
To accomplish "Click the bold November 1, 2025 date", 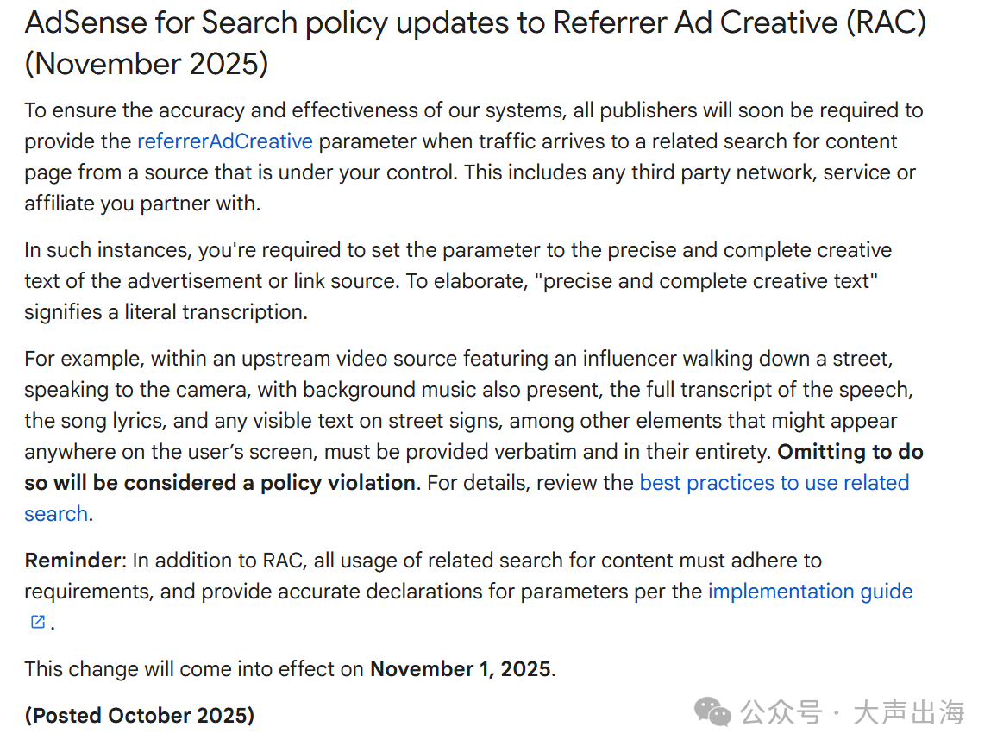I will pyautogui.click(x=460, y=669).
